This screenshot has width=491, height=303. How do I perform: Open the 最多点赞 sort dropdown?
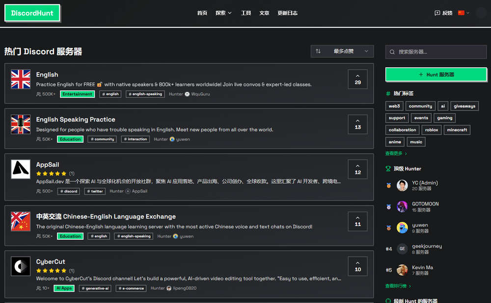point(342,51)
